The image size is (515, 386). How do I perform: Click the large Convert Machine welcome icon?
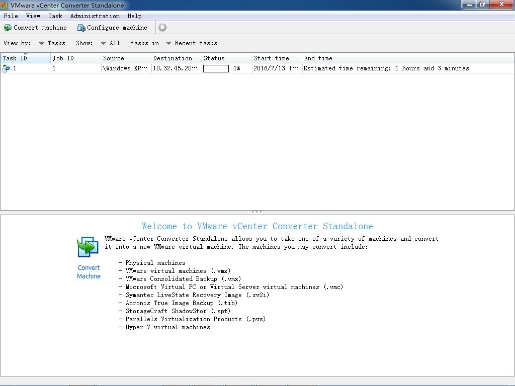[x=88, y=247]
